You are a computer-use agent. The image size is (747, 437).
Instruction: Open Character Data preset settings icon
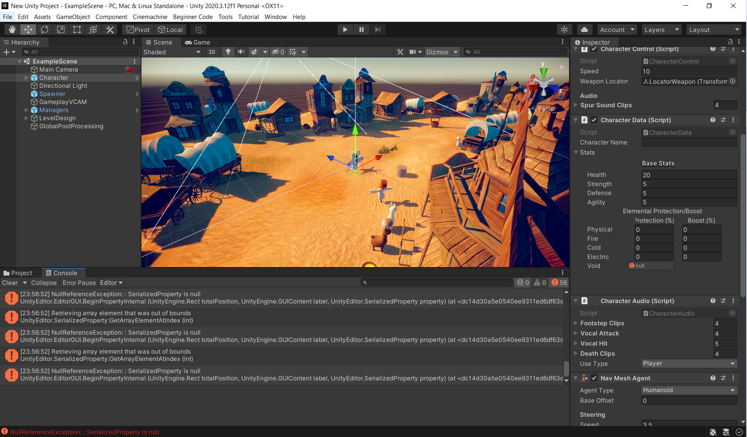pyautogui.click(x=723, y=120)
